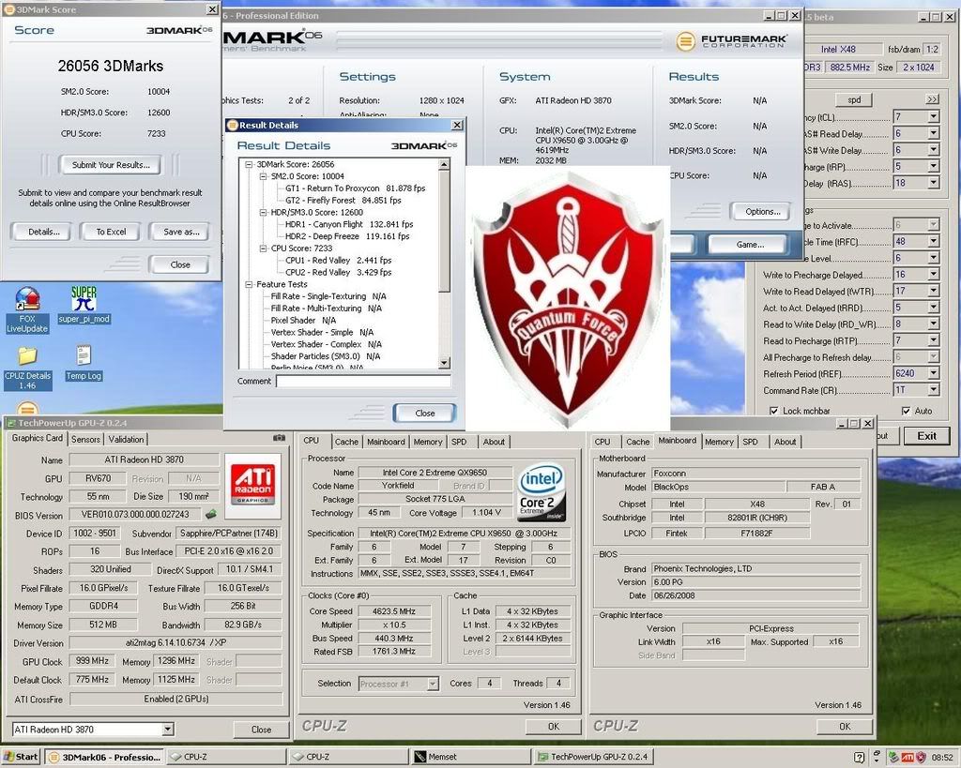The height and width of the screenshot is (768, 961).
Task: Open About tab in right CPU-Z
Action: pyautogui.click(x=786, y=442)
